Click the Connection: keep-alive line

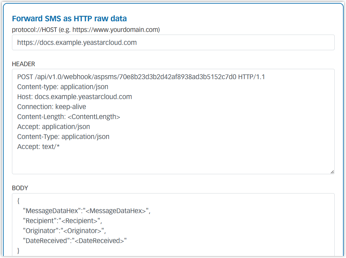coord(52,107)
